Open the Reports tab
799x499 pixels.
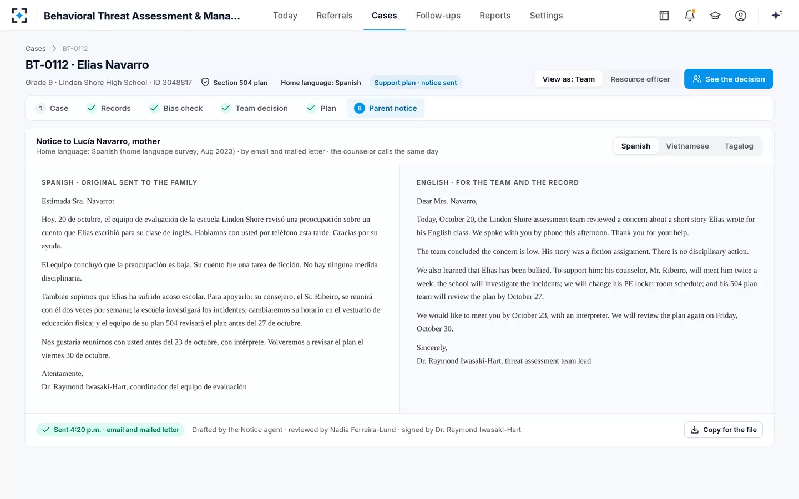(x=495, y=16)
